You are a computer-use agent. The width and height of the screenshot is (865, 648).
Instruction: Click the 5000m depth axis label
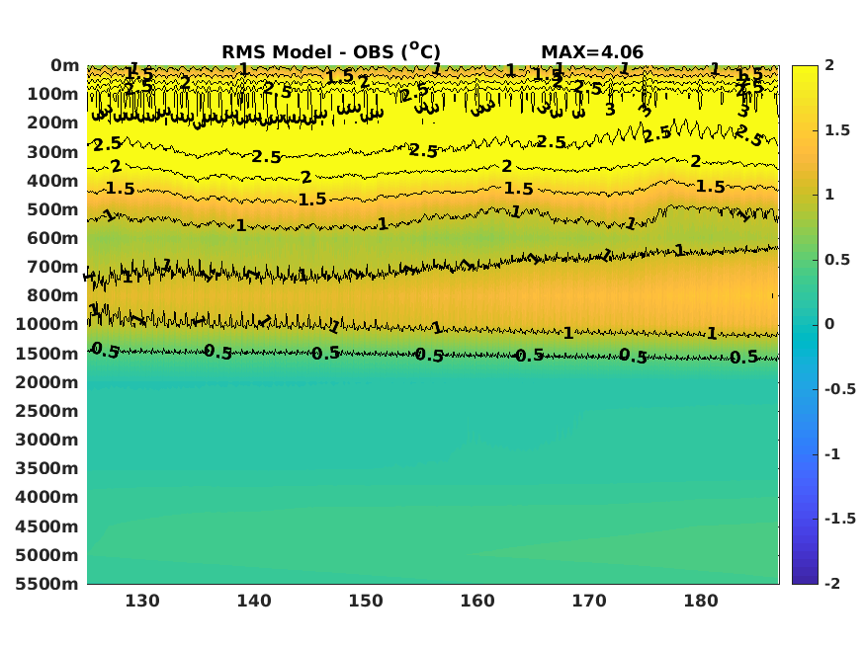[47, 554]
